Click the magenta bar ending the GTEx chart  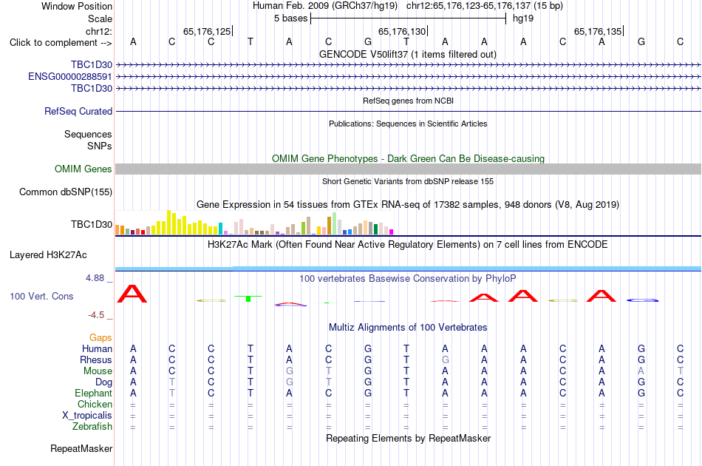point(392,232)
